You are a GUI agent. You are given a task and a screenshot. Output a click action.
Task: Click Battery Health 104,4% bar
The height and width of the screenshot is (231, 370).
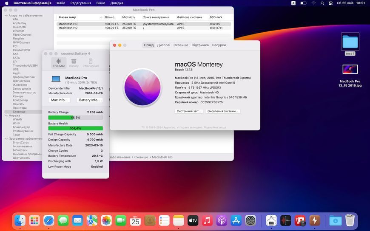tap(76, 129)
